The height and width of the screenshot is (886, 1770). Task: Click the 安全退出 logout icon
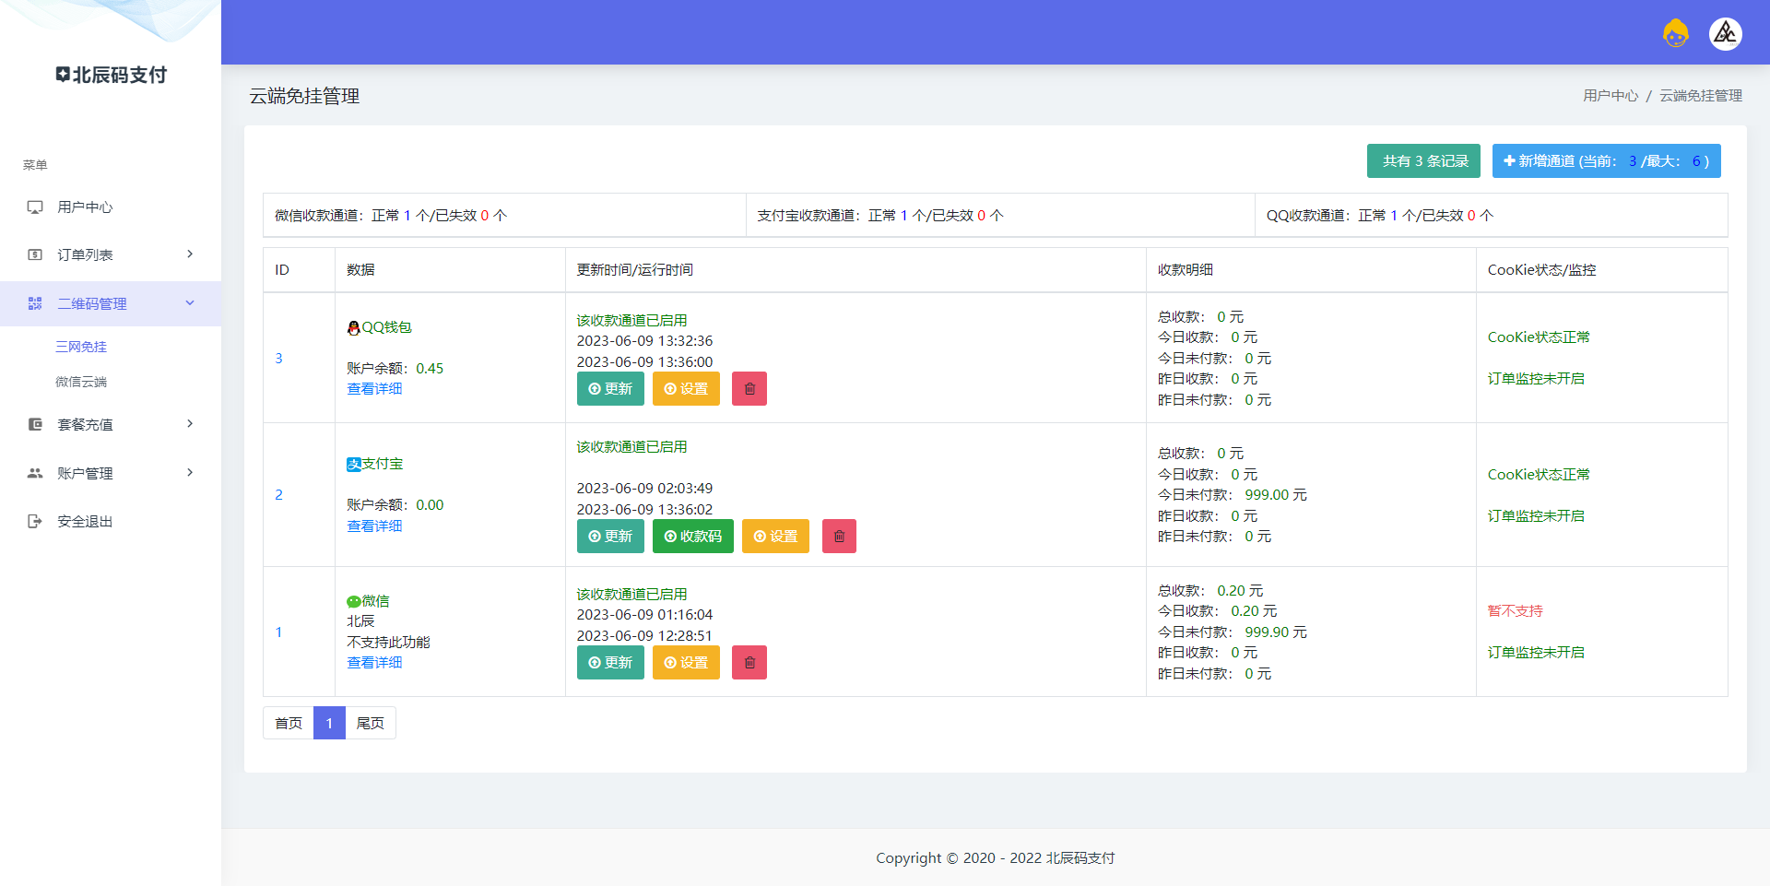pyautogui.click(x=35, y=522)
